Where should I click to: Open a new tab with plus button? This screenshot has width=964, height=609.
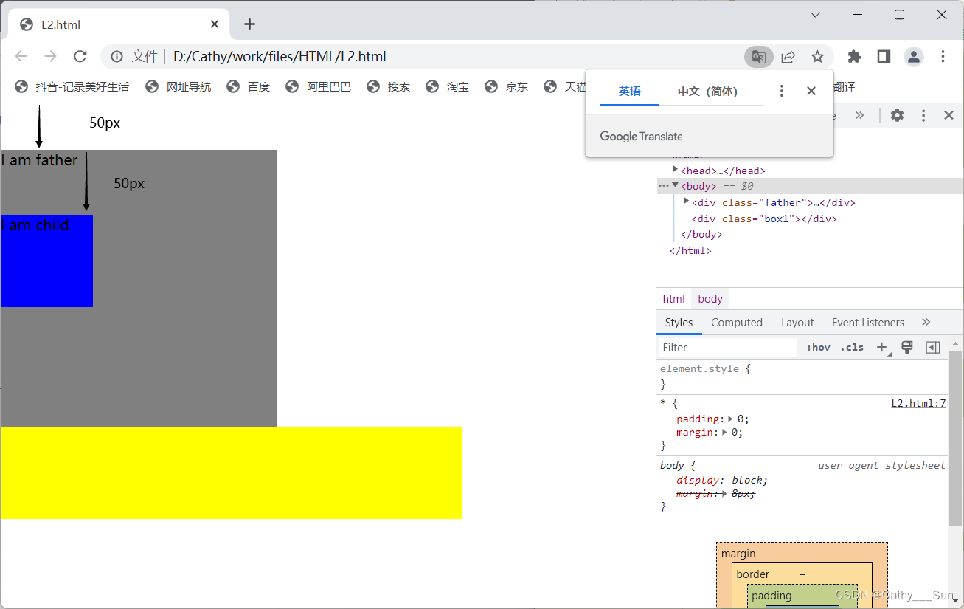click(249, 24)
